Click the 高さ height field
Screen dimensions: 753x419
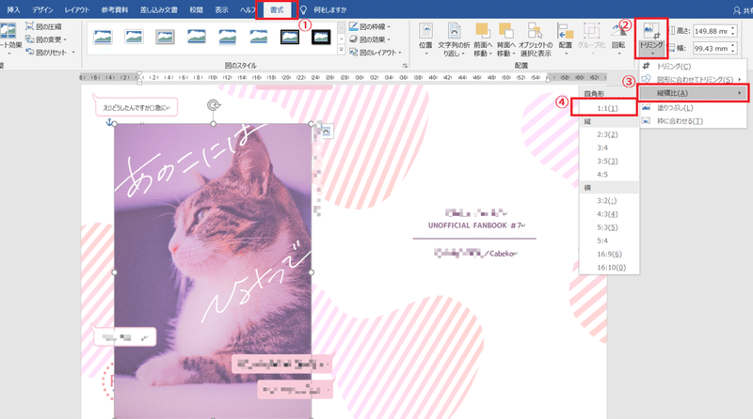click(x=712, y=31)
